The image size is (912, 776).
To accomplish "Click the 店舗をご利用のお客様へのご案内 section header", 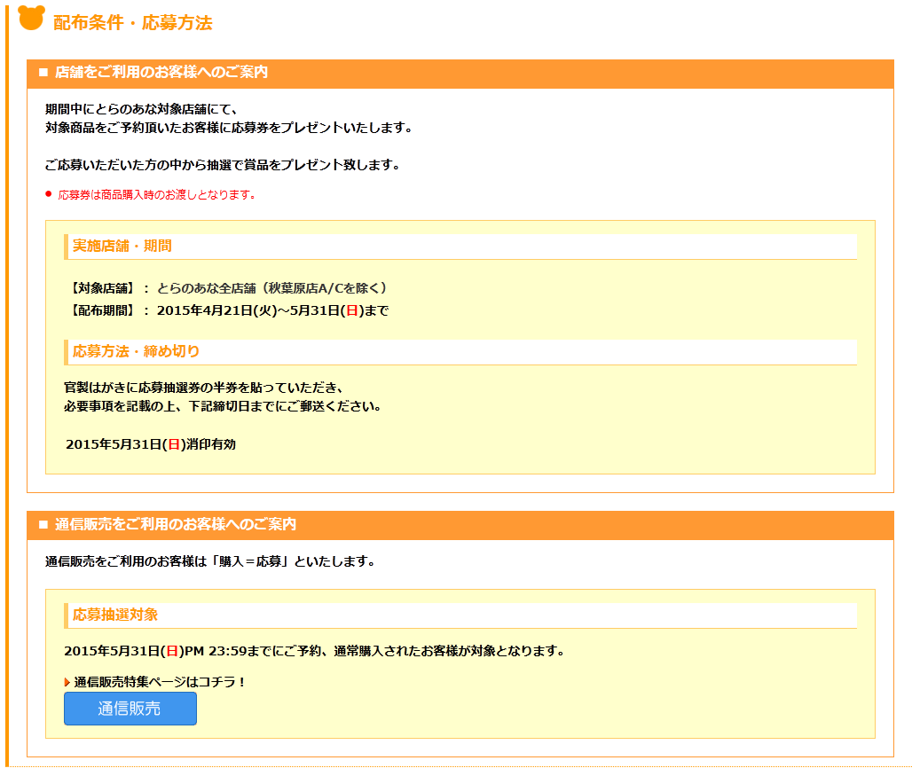I will (460, 74).
